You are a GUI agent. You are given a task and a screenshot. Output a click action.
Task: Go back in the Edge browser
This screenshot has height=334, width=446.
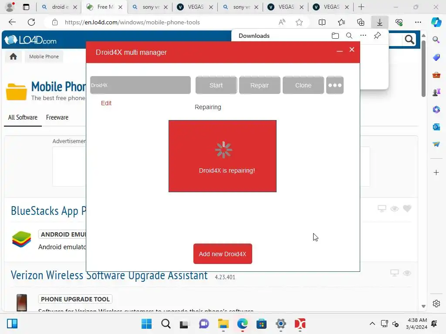pyautogui.click(x=12, y=22)
